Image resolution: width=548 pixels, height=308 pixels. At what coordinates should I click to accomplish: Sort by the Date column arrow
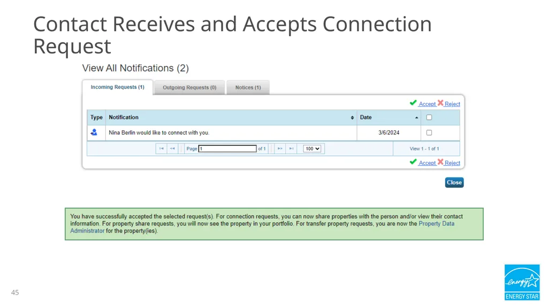coord(416,118)
